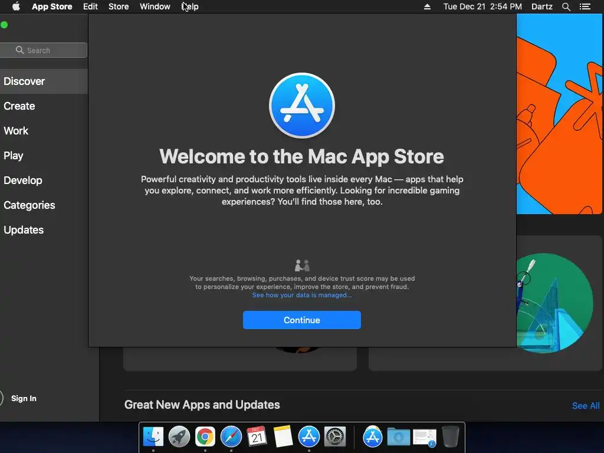Select Develop in the sidebar
604x453 pixels.
pyautogui.click(x=44, y=180)
